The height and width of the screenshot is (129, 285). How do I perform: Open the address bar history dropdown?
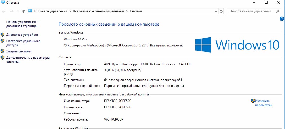[x=216, y=11]
